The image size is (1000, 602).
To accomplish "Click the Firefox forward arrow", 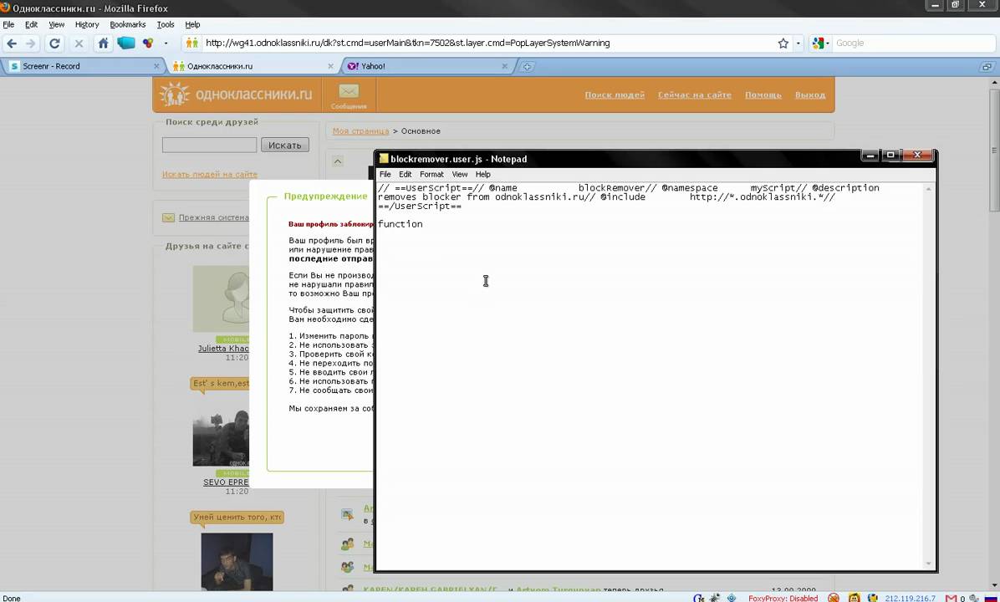I will click(x=31, y=43).
